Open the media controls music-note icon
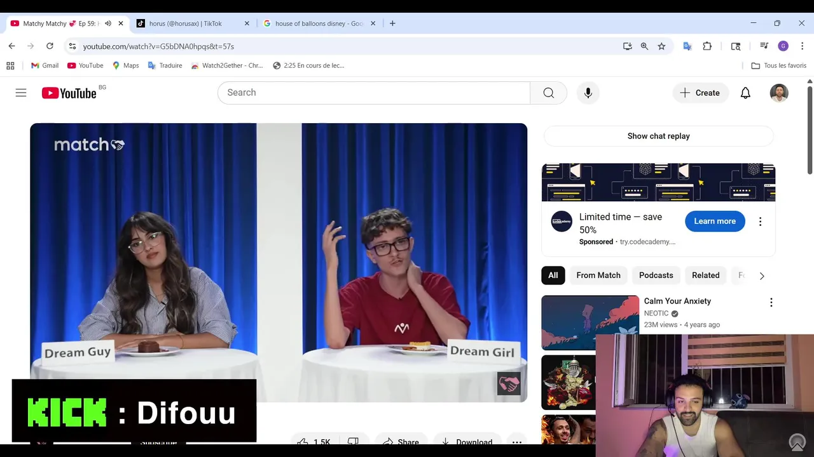The height and width of the screenshot is (457, 814). click(x=764, y=46)
